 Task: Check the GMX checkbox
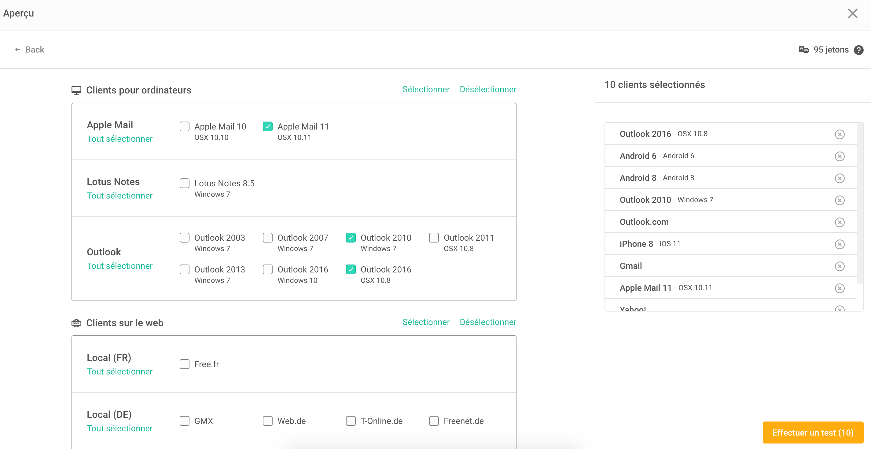tap(184, 421)
